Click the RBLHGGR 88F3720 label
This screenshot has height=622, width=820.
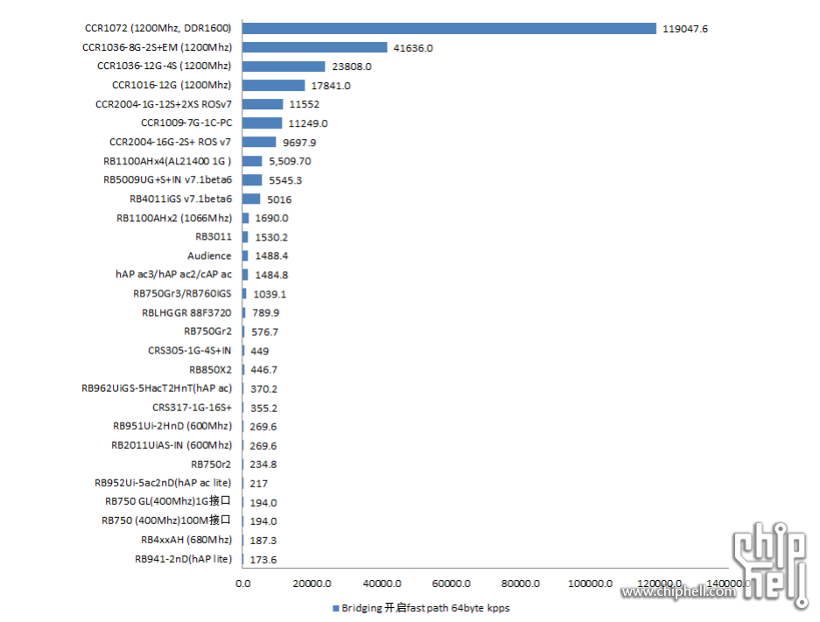[186, 312]
